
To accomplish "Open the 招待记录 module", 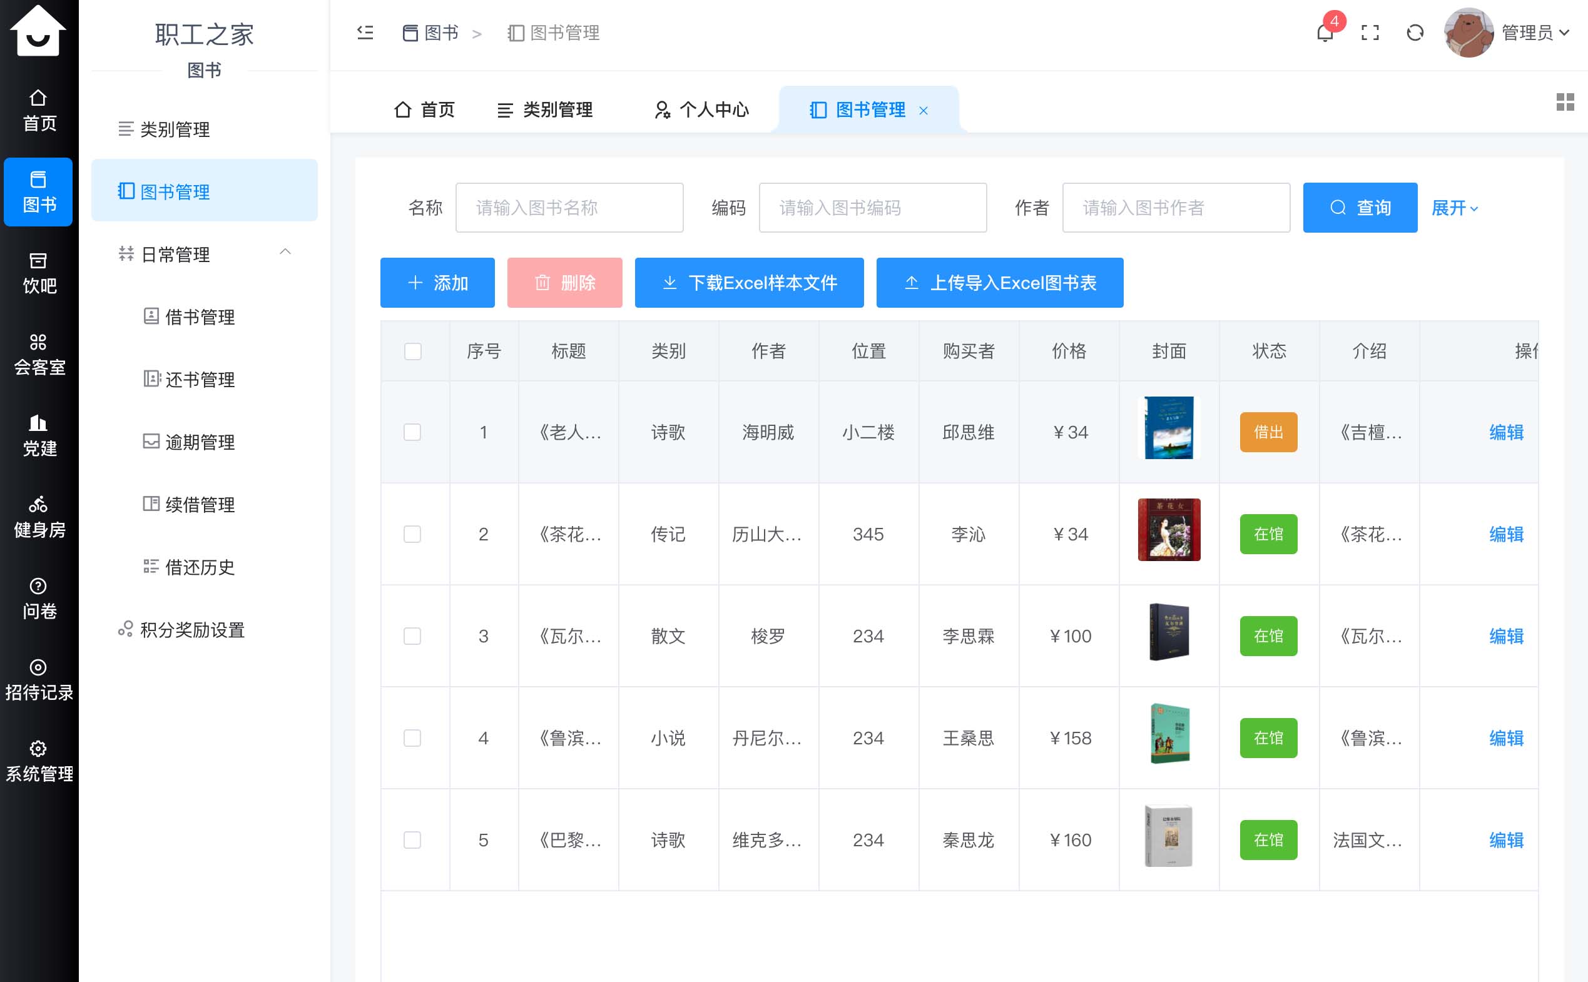I will click(39, 680).
